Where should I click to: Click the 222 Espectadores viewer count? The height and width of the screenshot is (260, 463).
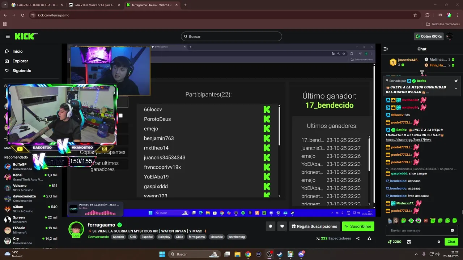(x=334, y=238)
